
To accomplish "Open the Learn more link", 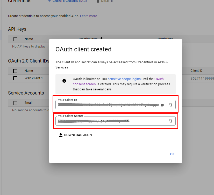I will 88,16.
